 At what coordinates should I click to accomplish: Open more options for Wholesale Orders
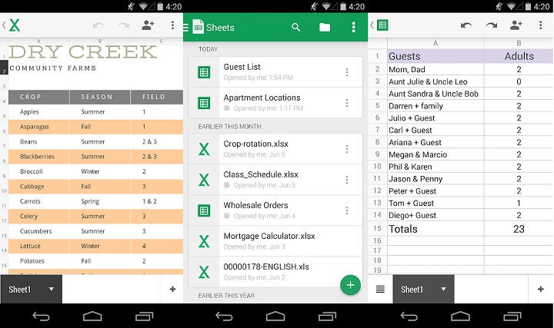[x=347, y=210]
